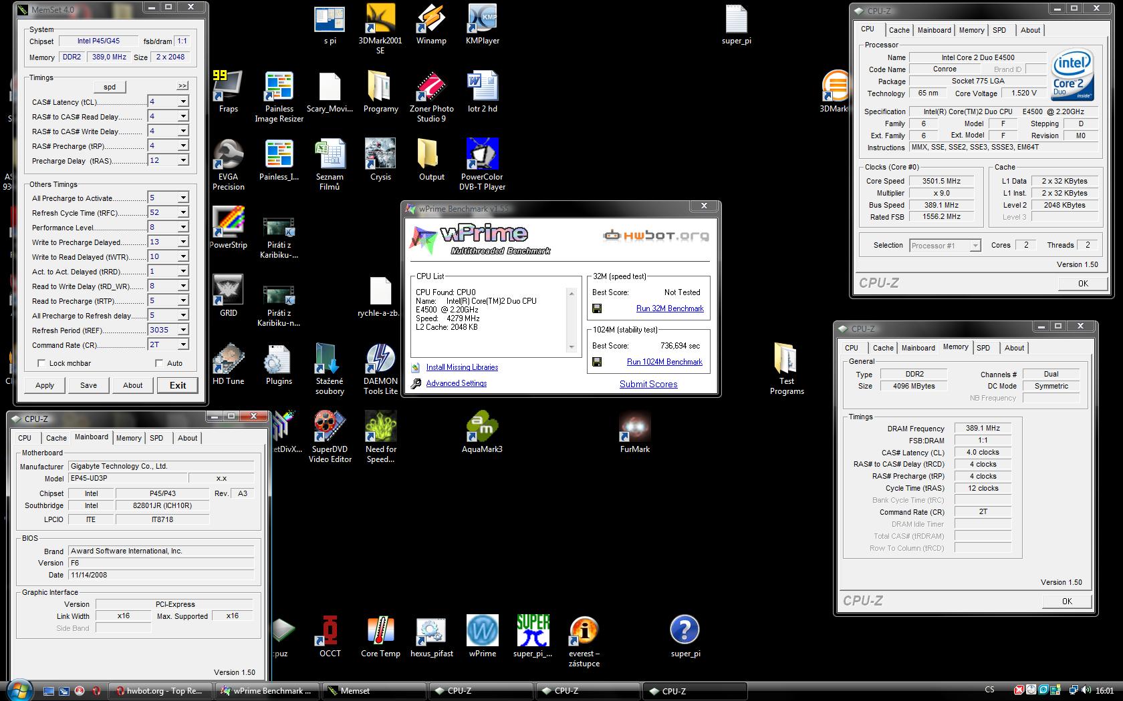This screenshot has width=1123, height=701.
Task: Click Windows Start orb
Action: (18, 691)
